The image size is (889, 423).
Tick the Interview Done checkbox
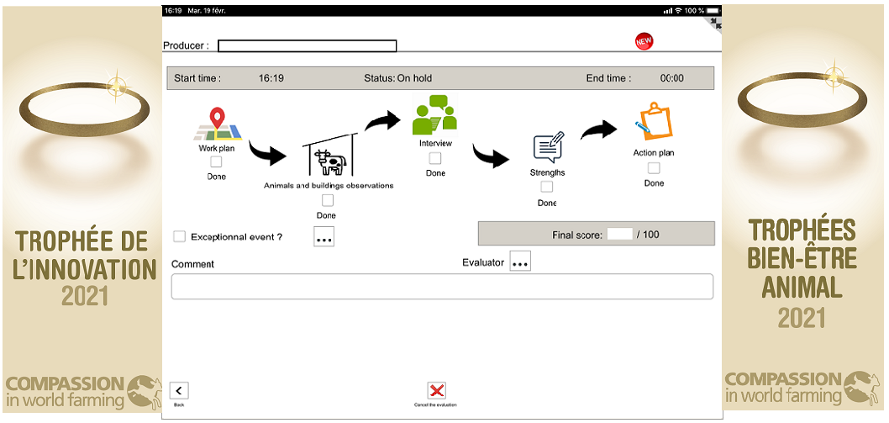pyautogui.click(x=435, y=158)
